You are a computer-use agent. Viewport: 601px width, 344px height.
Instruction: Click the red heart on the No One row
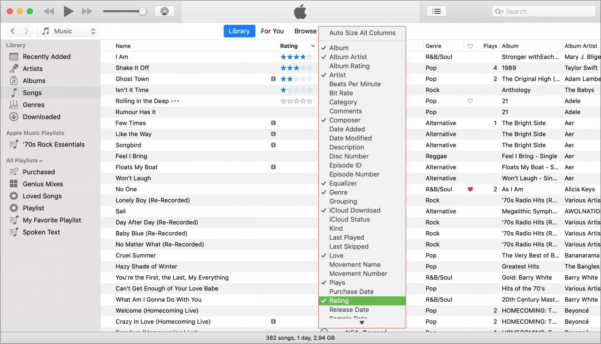click(470, 189)
